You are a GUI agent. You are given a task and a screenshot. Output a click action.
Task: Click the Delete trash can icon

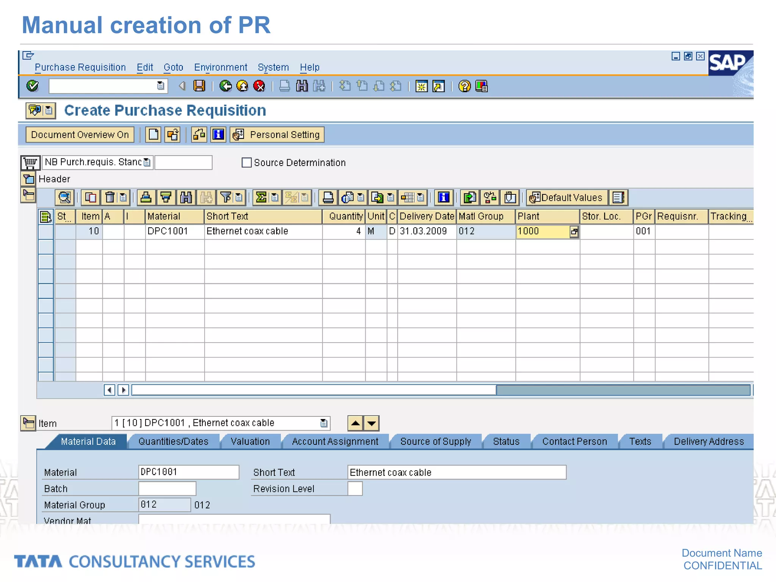(x=110, y=197)
